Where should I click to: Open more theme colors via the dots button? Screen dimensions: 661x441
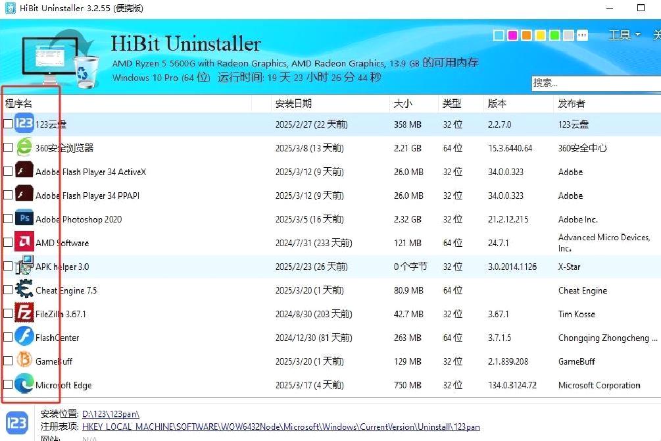[582, 35]
